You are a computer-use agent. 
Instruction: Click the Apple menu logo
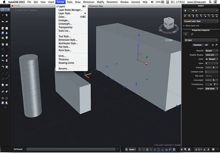click(4, 2)
